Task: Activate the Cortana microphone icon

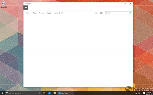Action: [39, 93]
